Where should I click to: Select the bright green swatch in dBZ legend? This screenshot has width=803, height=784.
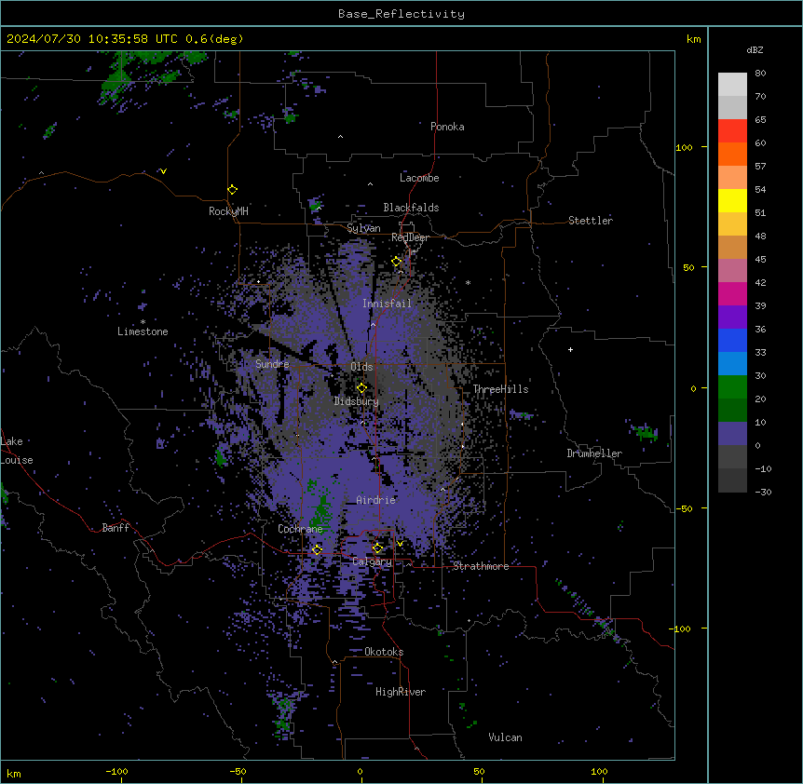732,387
